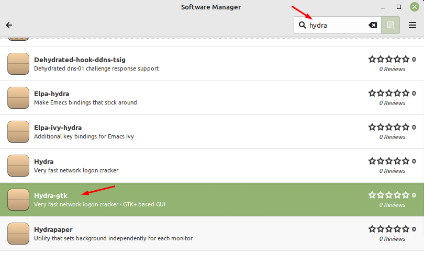The width and height of the screenshot is (424, 256).
Task: Clear the search field text
Action: click(373, 25)
